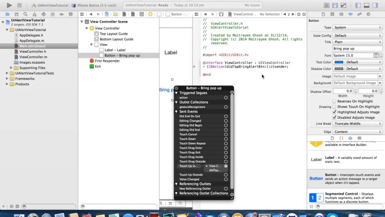The width and height of the screenshot is (385, 217).
Task: Collapse the Sent Events section
Action: [176, 112]
